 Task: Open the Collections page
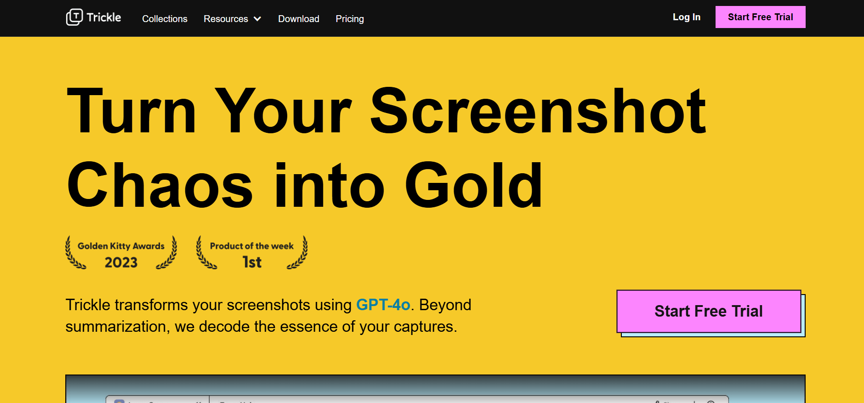tap(165, 19)
